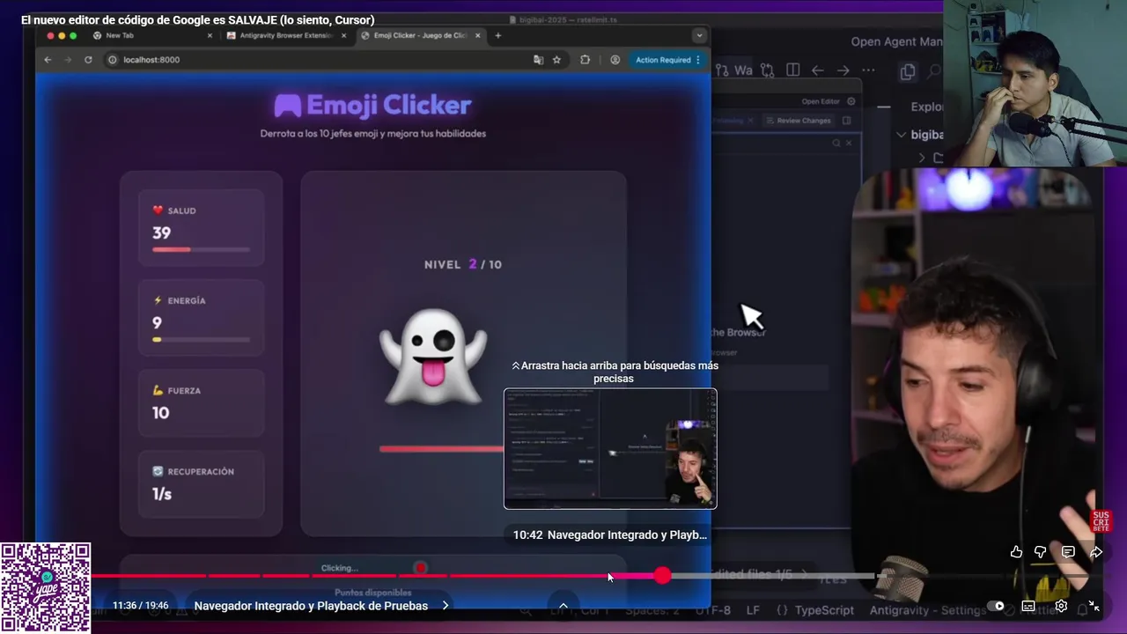Expand chapters using the chevron after the chapter title

[x=446, y=606]
